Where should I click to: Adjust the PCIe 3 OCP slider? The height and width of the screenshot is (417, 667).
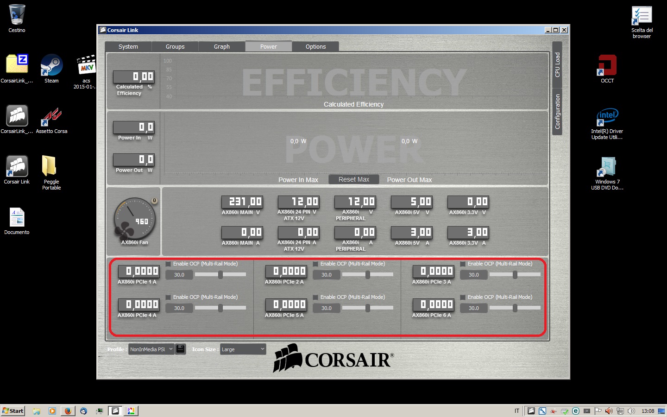(515, 275)
